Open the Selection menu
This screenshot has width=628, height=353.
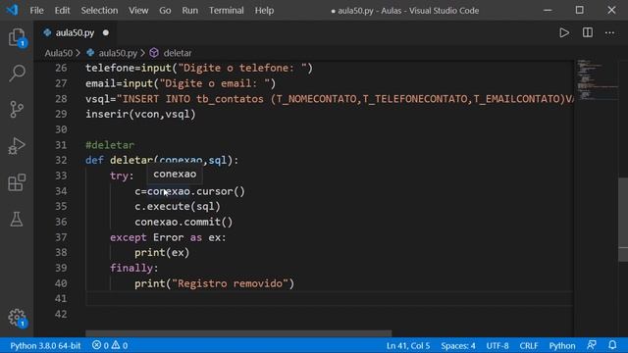99,11
